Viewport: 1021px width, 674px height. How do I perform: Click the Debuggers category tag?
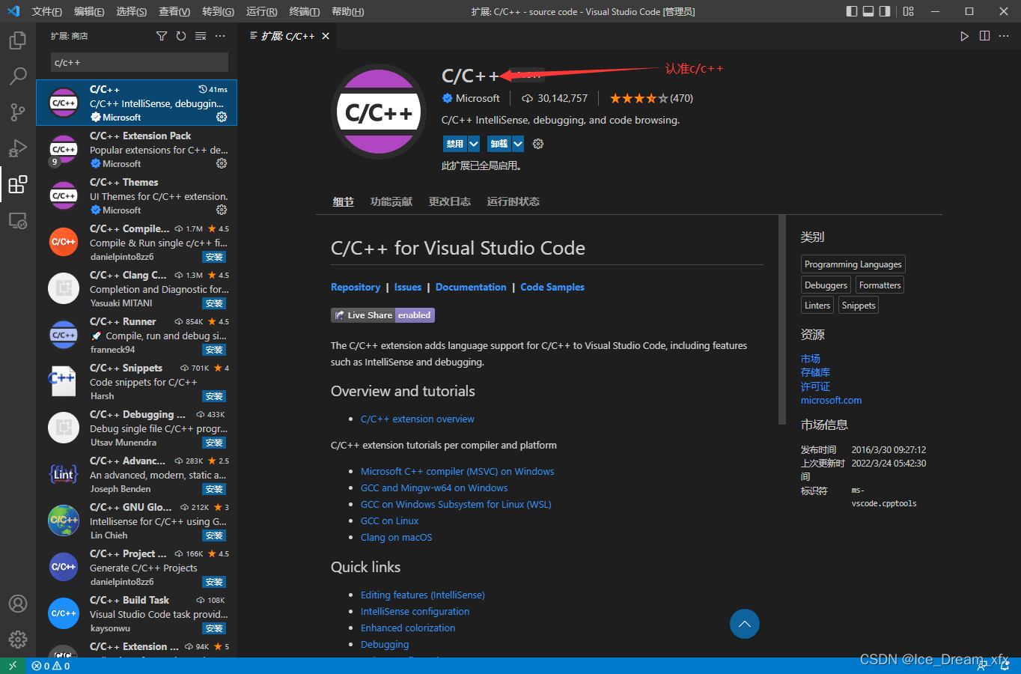tap(826, 285)
